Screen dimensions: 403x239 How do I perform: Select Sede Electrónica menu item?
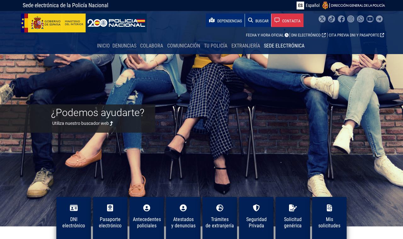click(284, 46)
